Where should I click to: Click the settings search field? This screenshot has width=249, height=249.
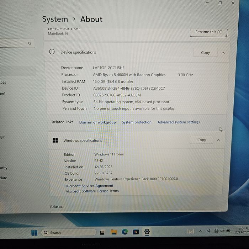(17, 43)
